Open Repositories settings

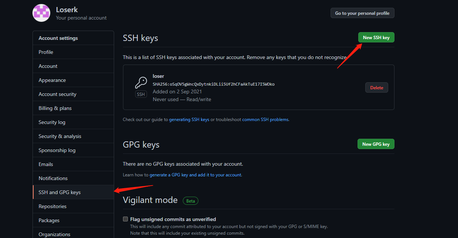pyautogui.click(x=52, y=206)
